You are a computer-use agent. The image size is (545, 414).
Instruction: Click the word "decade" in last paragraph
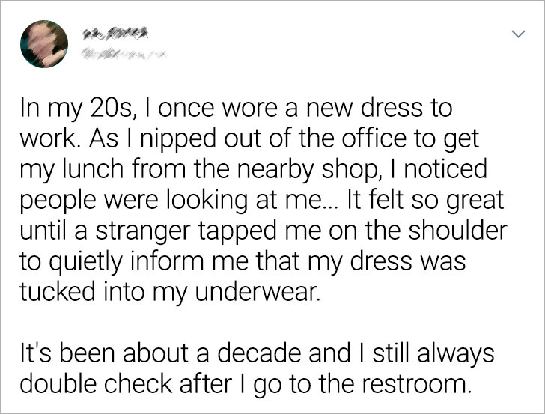coord(260,353)
